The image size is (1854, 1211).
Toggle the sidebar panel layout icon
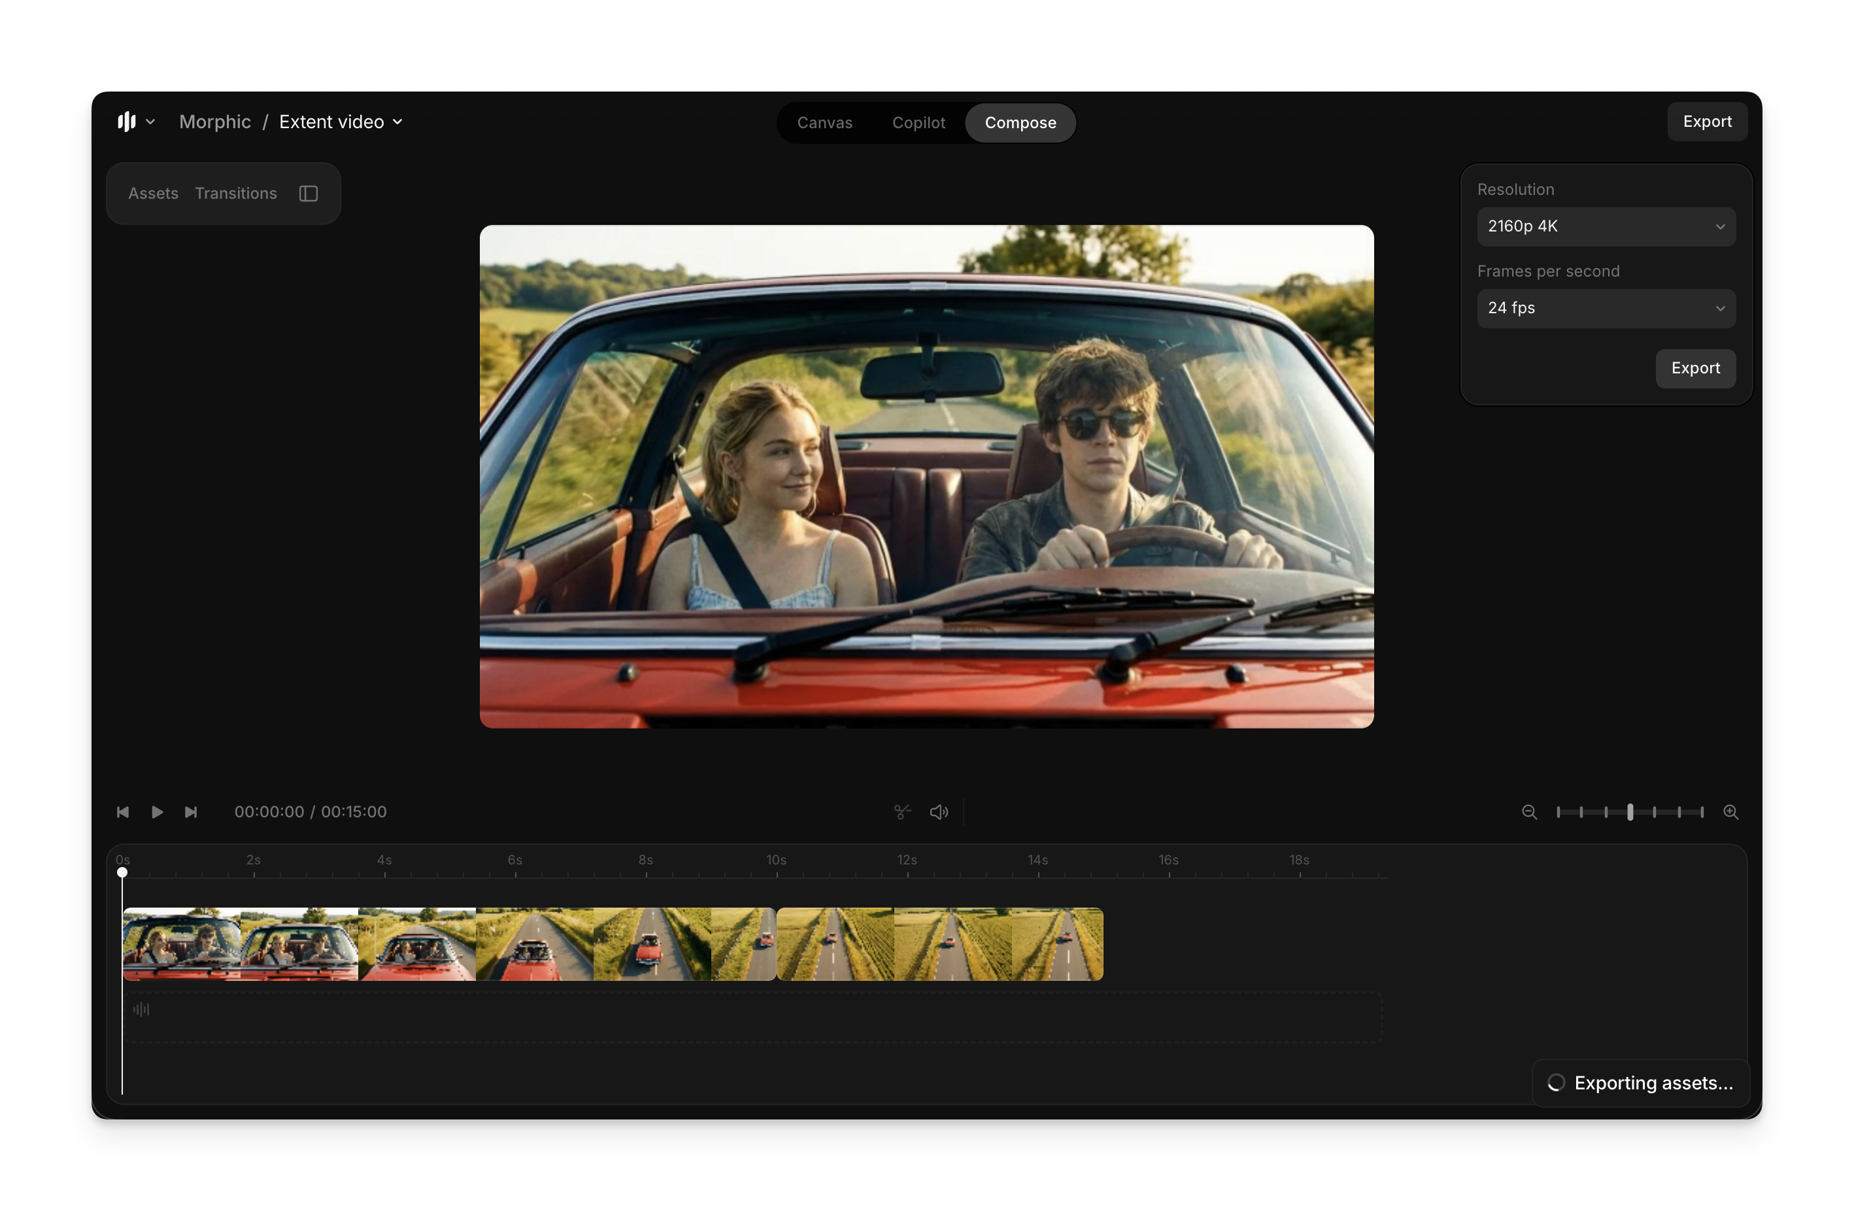point(309,194)
